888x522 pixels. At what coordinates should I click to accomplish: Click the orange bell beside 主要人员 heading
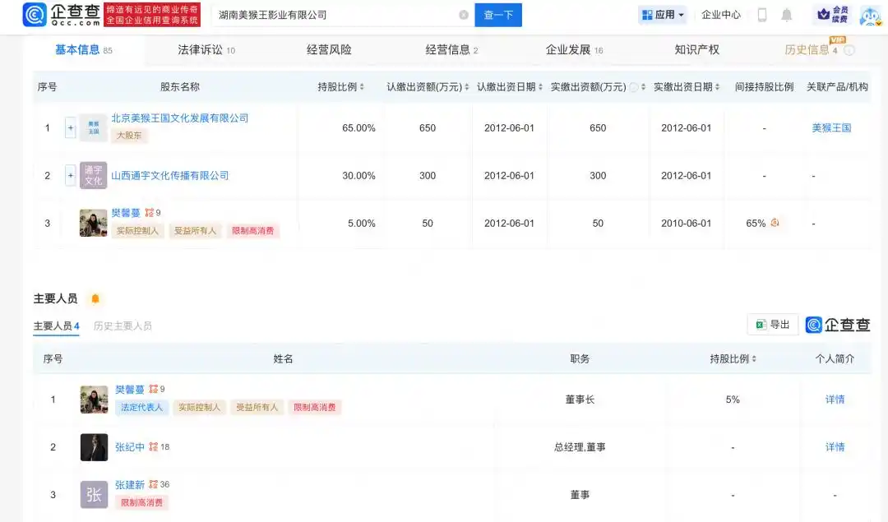click(95, 299)
